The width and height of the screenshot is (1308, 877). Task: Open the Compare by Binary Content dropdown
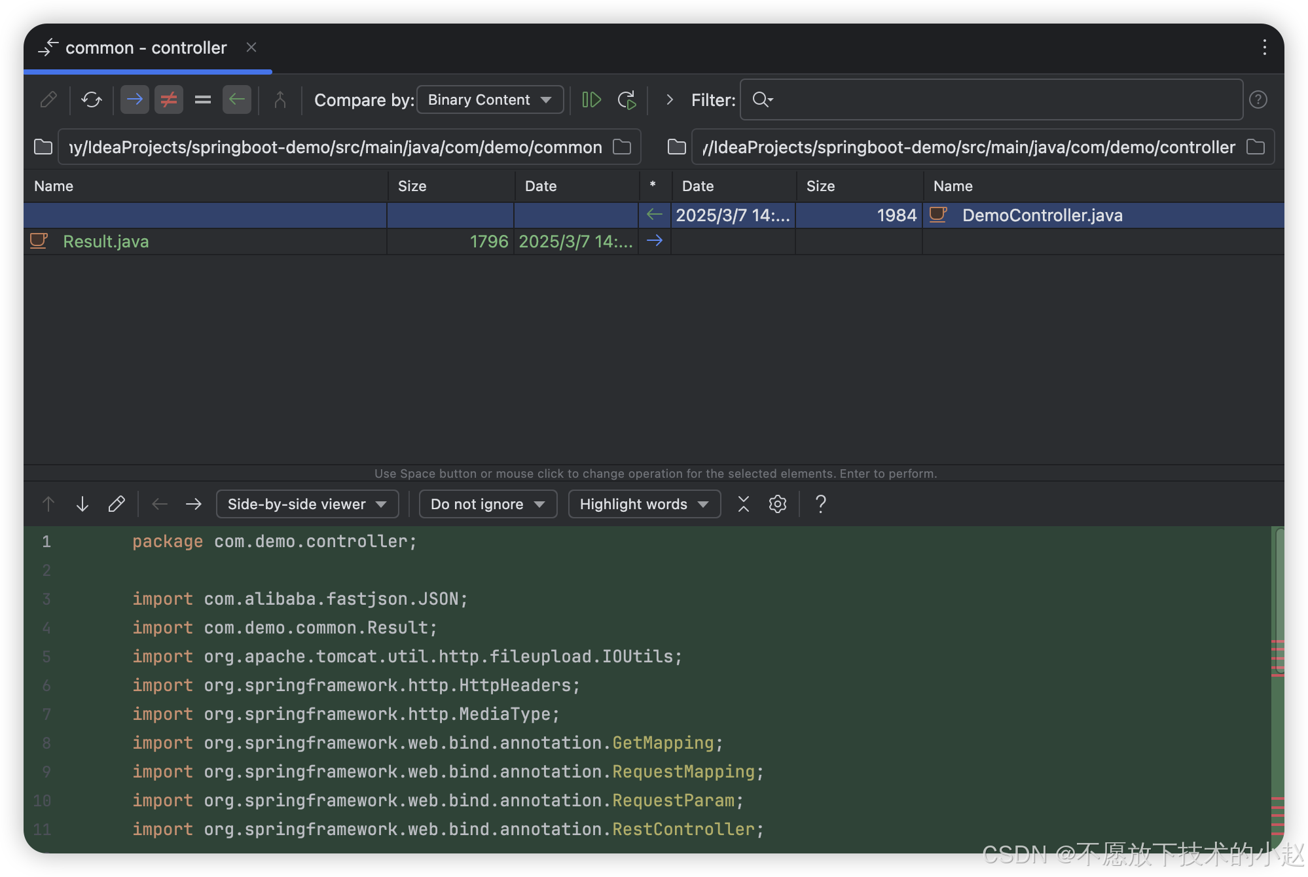(490, 99)
